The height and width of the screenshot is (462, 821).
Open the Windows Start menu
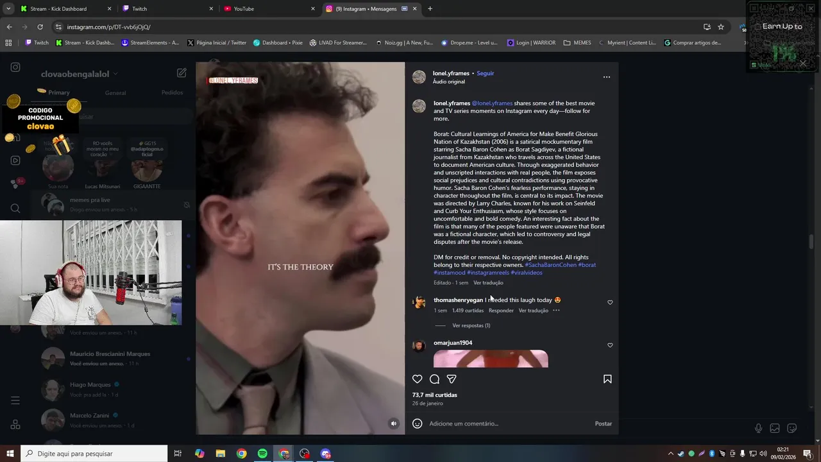point(10,454)
